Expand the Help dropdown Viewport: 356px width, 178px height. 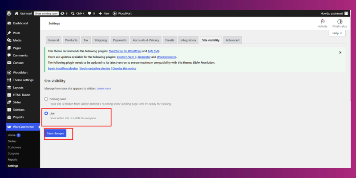337,33
